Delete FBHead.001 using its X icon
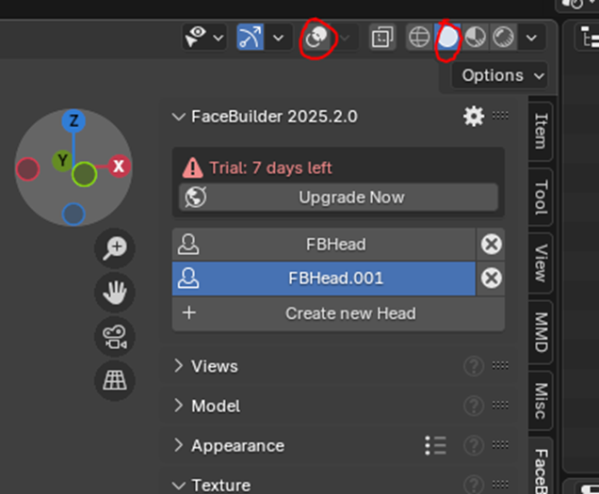Screen dimensions: 599x494 tap(491, 279)
